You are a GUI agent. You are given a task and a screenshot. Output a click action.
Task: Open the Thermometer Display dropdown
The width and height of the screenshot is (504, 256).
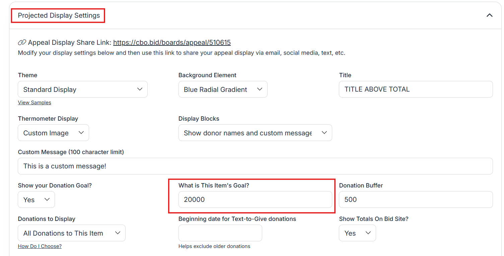pyautogui.click(x=53, y=133)
